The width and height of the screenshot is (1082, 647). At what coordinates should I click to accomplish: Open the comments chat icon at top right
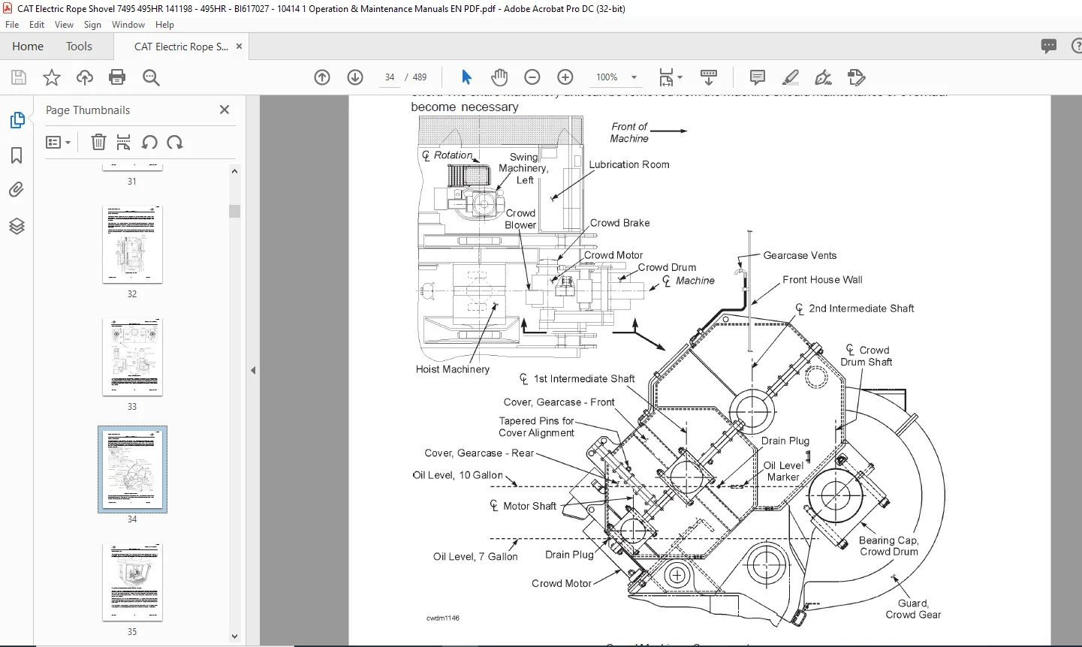click(1049, 47)
